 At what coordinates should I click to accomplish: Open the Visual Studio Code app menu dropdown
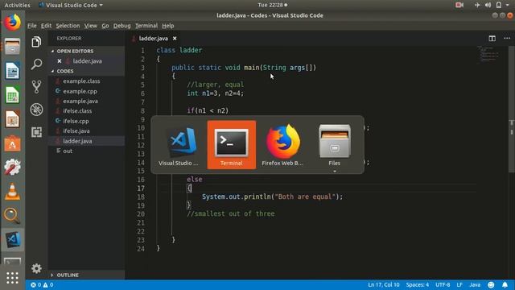(x=70, y=5)
